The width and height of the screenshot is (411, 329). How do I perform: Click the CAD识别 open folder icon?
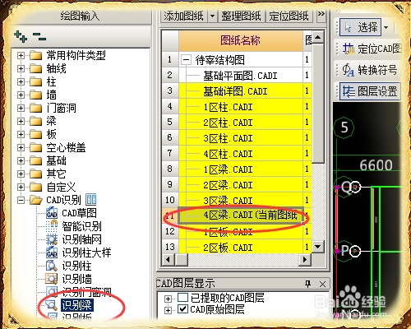click(x=36, y=200)
